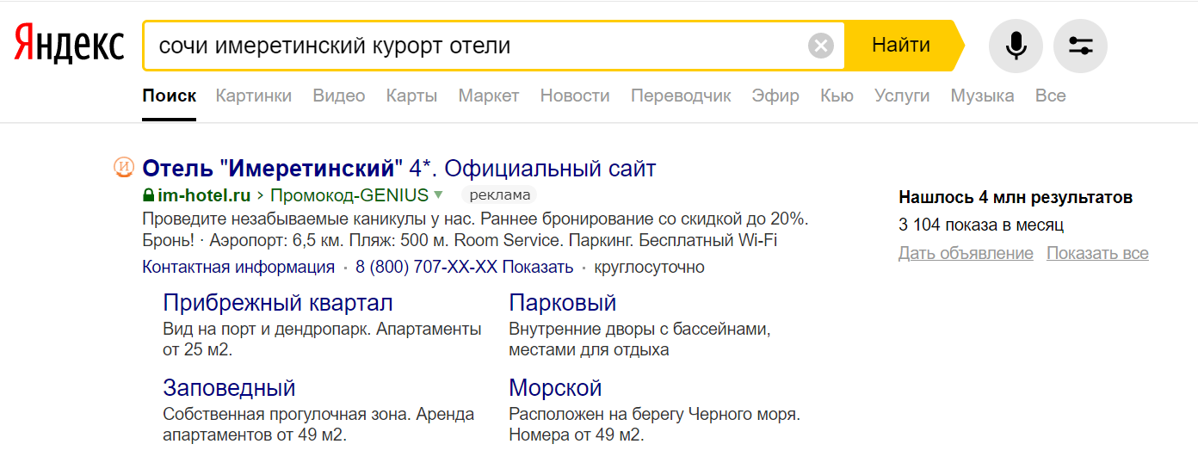
Task: Open the Карты tab
Action: tap(411, 96)
